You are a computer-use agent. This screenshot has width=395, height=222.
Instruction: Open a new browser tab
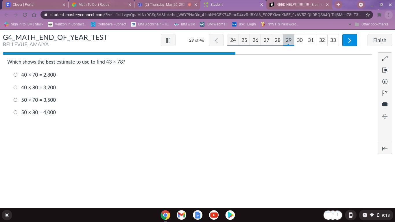[338, 5]
